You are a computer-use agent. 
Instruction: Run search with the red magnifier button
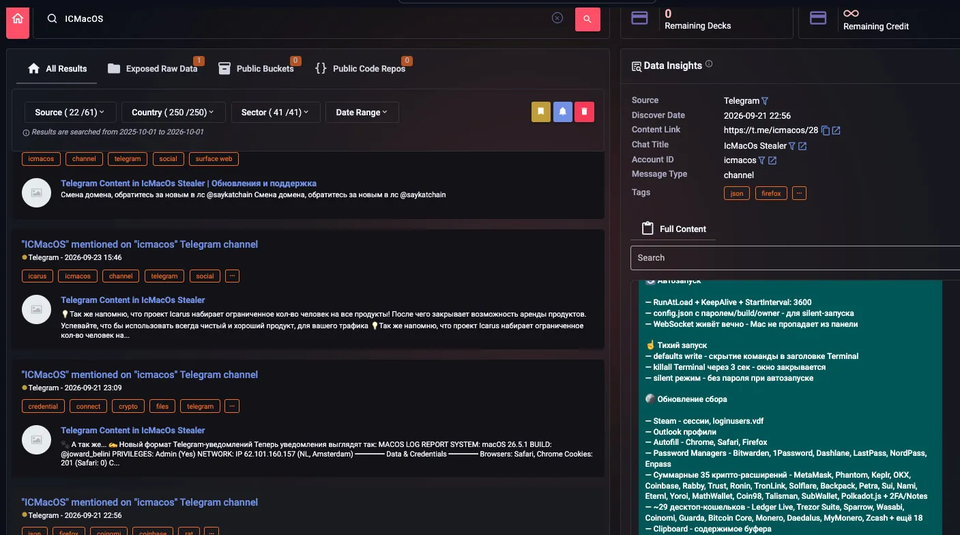point(587,19)
